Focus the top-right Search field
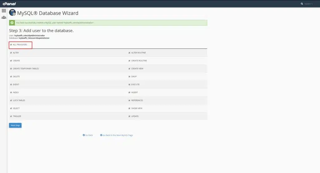The image size is (320, 173). click(308, 4)
